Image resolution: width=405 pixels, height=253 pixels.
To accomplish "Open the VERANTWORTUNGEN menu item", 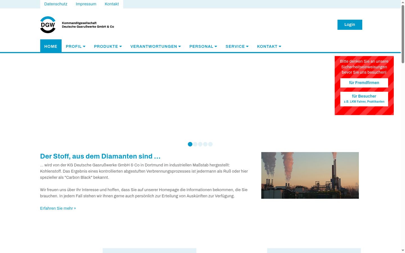I will point(154,46).
